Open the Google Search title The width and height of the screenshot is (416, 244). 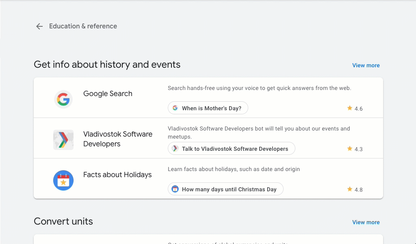[108, 94]
